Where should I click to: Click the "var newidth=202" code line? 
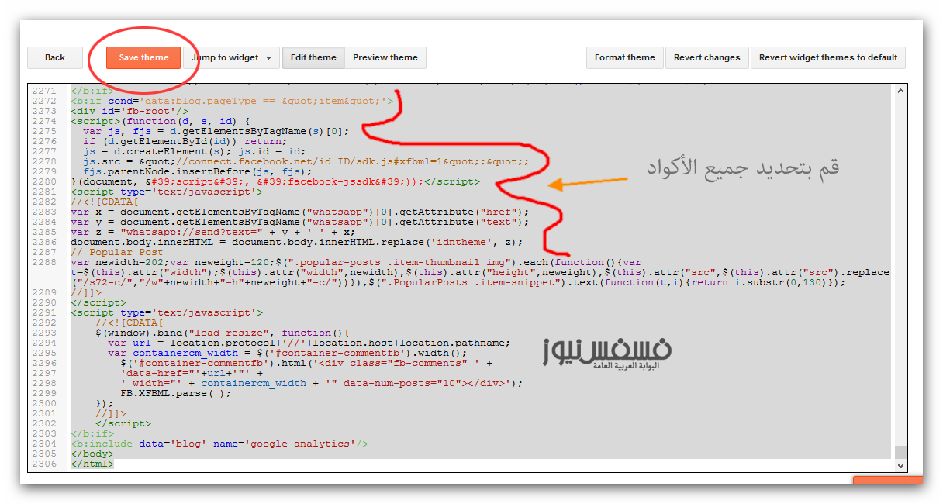pyautogui.click(x=479, y=272)
